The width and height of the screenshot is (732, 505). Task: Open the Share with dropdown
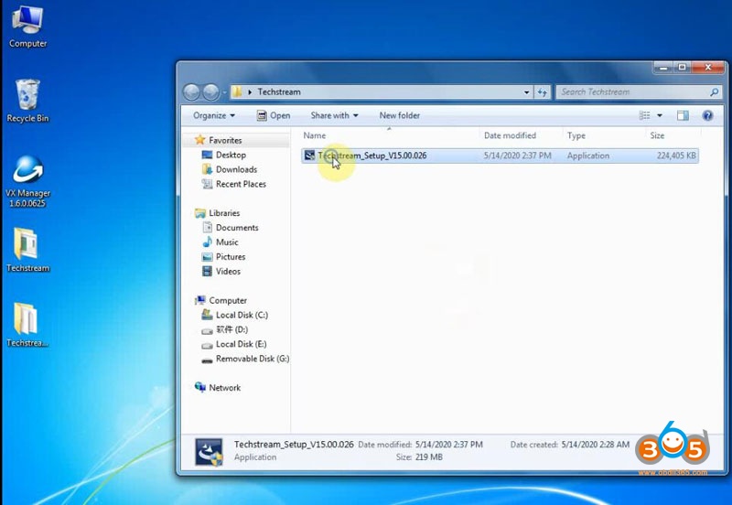[x=334, y=115]
